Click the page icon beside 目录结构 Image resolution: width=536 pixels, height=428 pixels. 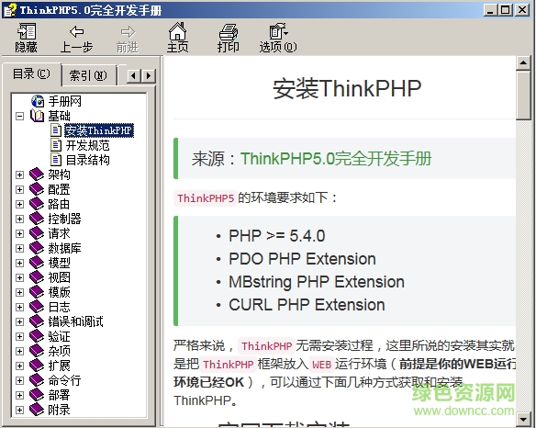(x=56, y=160)
